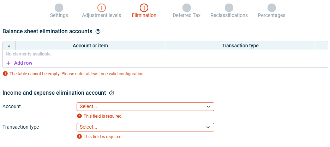Image resolution: width=330 pixels, height=147 pixels.
Task: Click the Reclassifications step circle
Action: pyautogui.click(x=229, y=7)
